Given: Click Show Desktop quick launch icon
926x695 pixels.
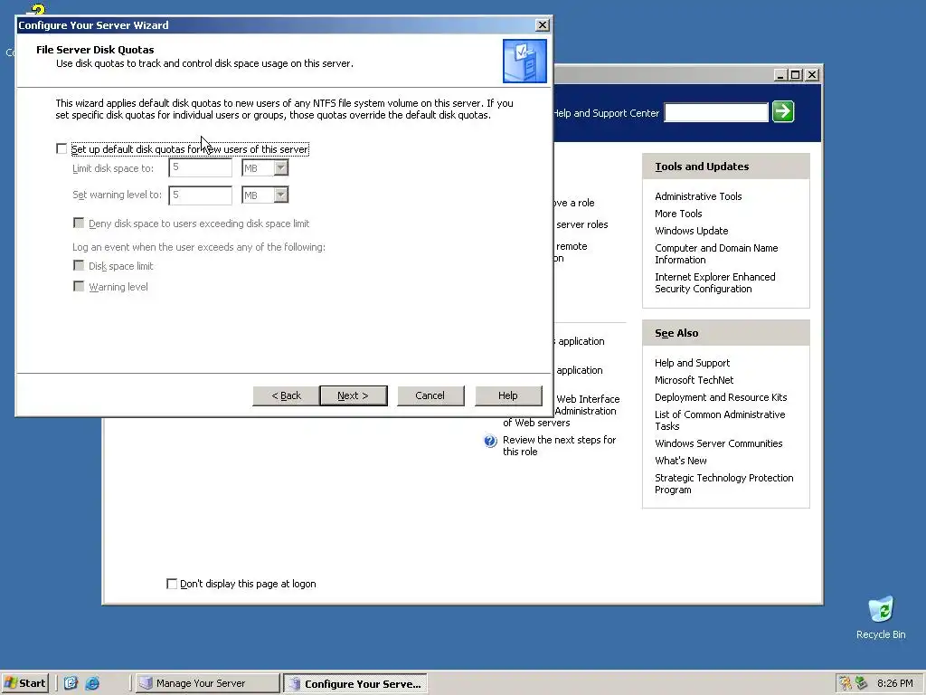Looking at the screenshot, I should click(71, 683).
